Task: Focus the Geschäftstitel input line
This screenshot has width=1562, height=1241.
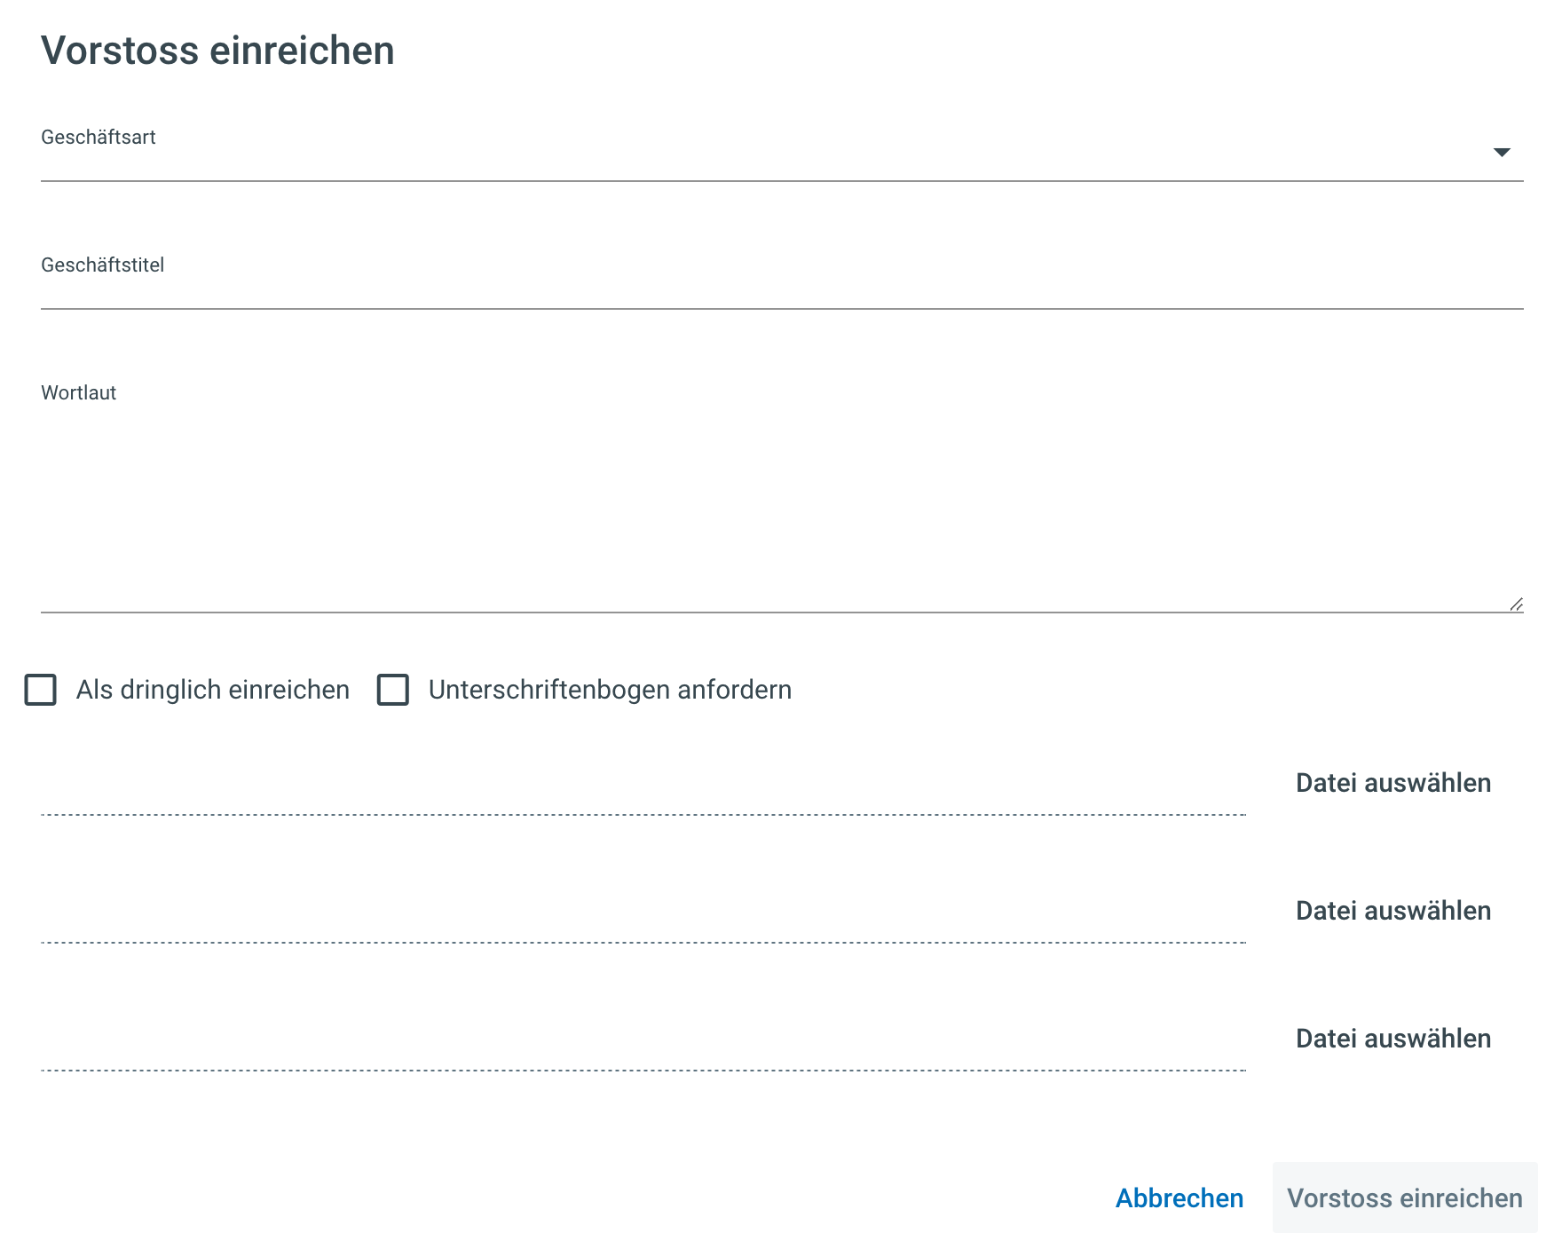Action: [x=781, y=289]
